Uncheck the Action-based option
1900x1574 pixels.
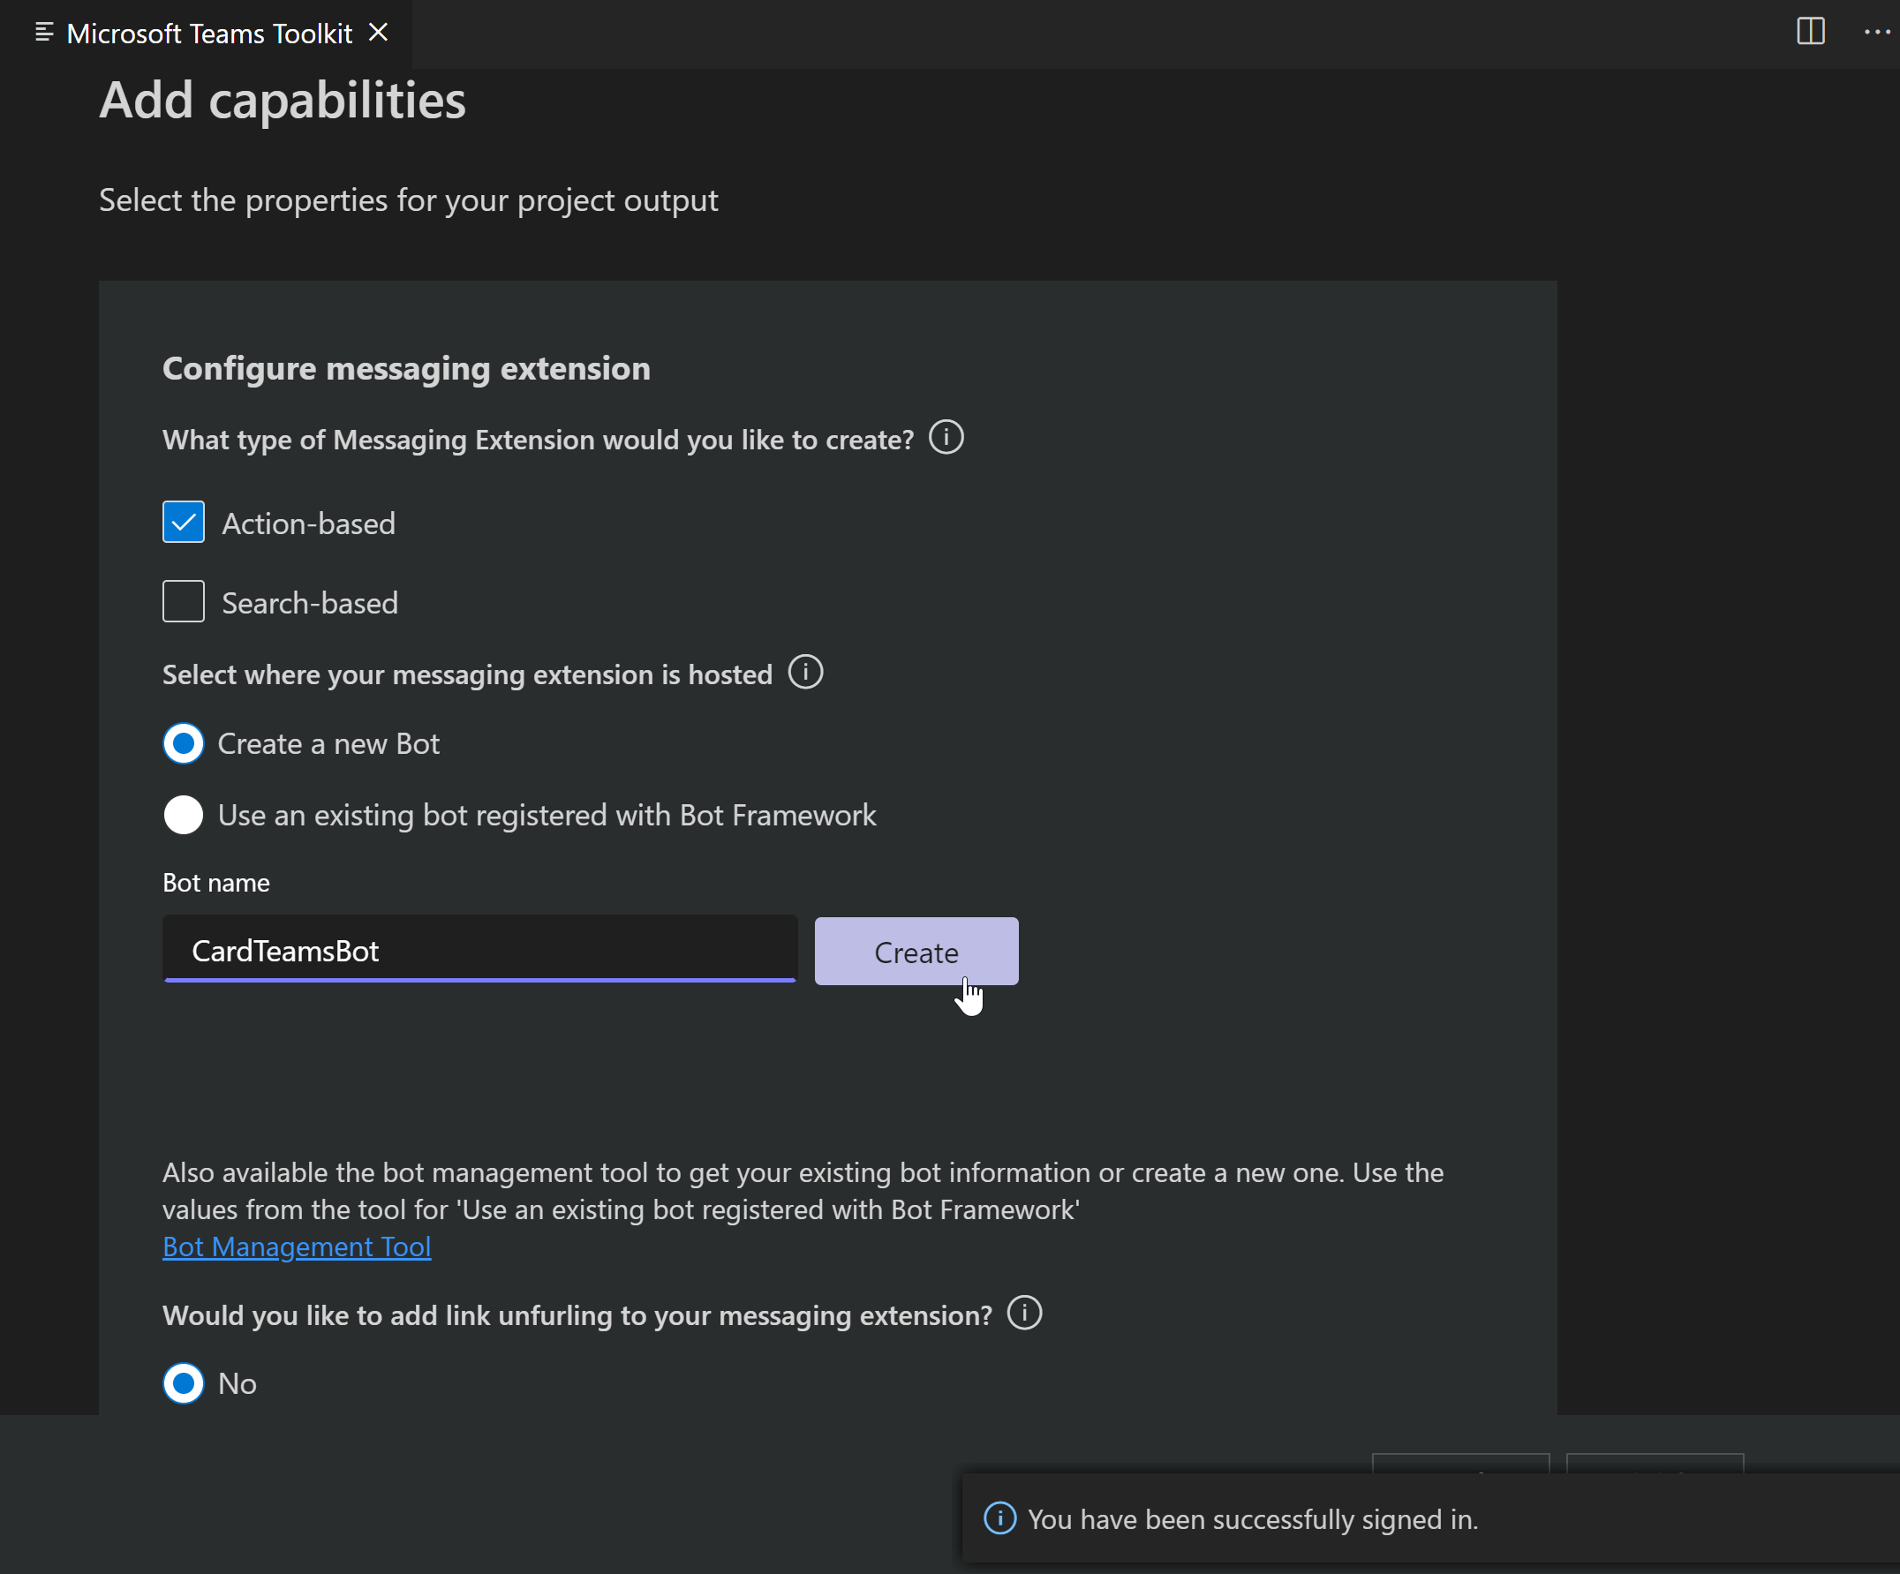tap(183, 522)
